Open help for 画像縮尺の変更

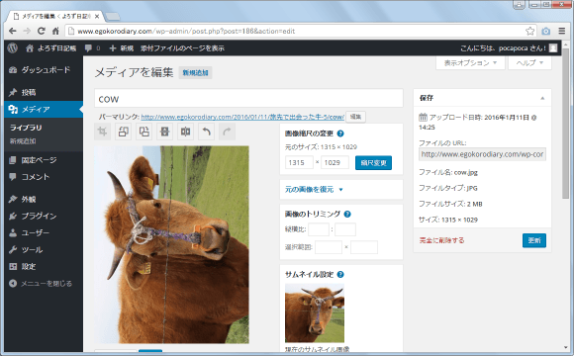[340, 133]
